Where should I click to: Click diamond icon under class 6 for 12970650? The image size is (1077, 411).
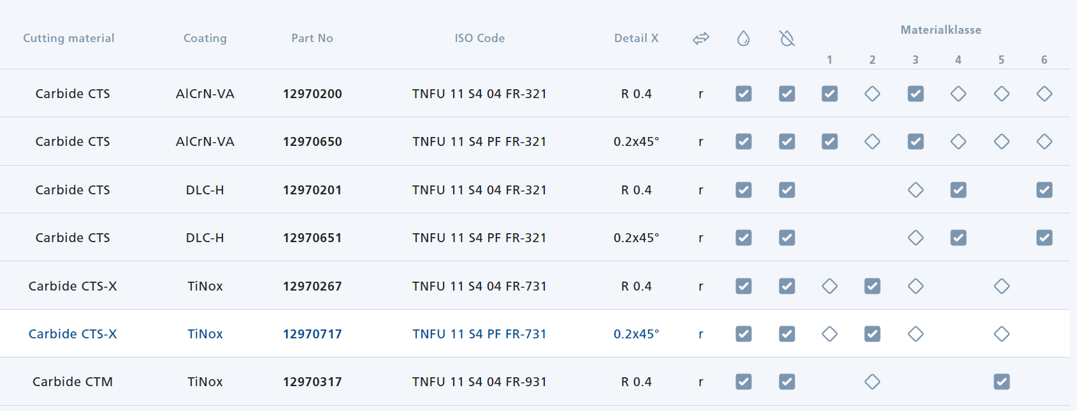pos(1044,141)
